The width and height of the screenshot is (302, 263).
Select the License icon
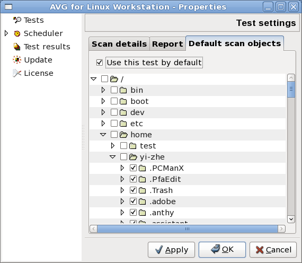click(17, 73)
